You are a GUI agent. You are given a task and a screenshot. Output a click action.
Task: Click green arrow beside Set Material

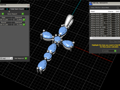pos(26,58)
